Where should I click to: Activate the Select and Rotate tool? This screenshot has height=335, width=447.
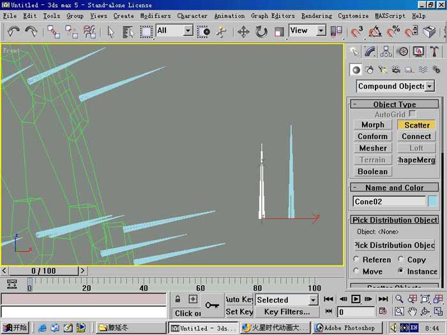click(x=261, y=32)
